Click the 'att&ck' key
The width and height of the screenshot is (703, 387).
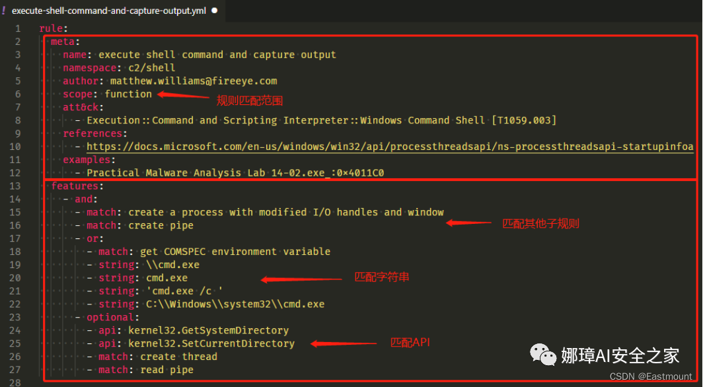pyautogui.click(x=81, y=107)
